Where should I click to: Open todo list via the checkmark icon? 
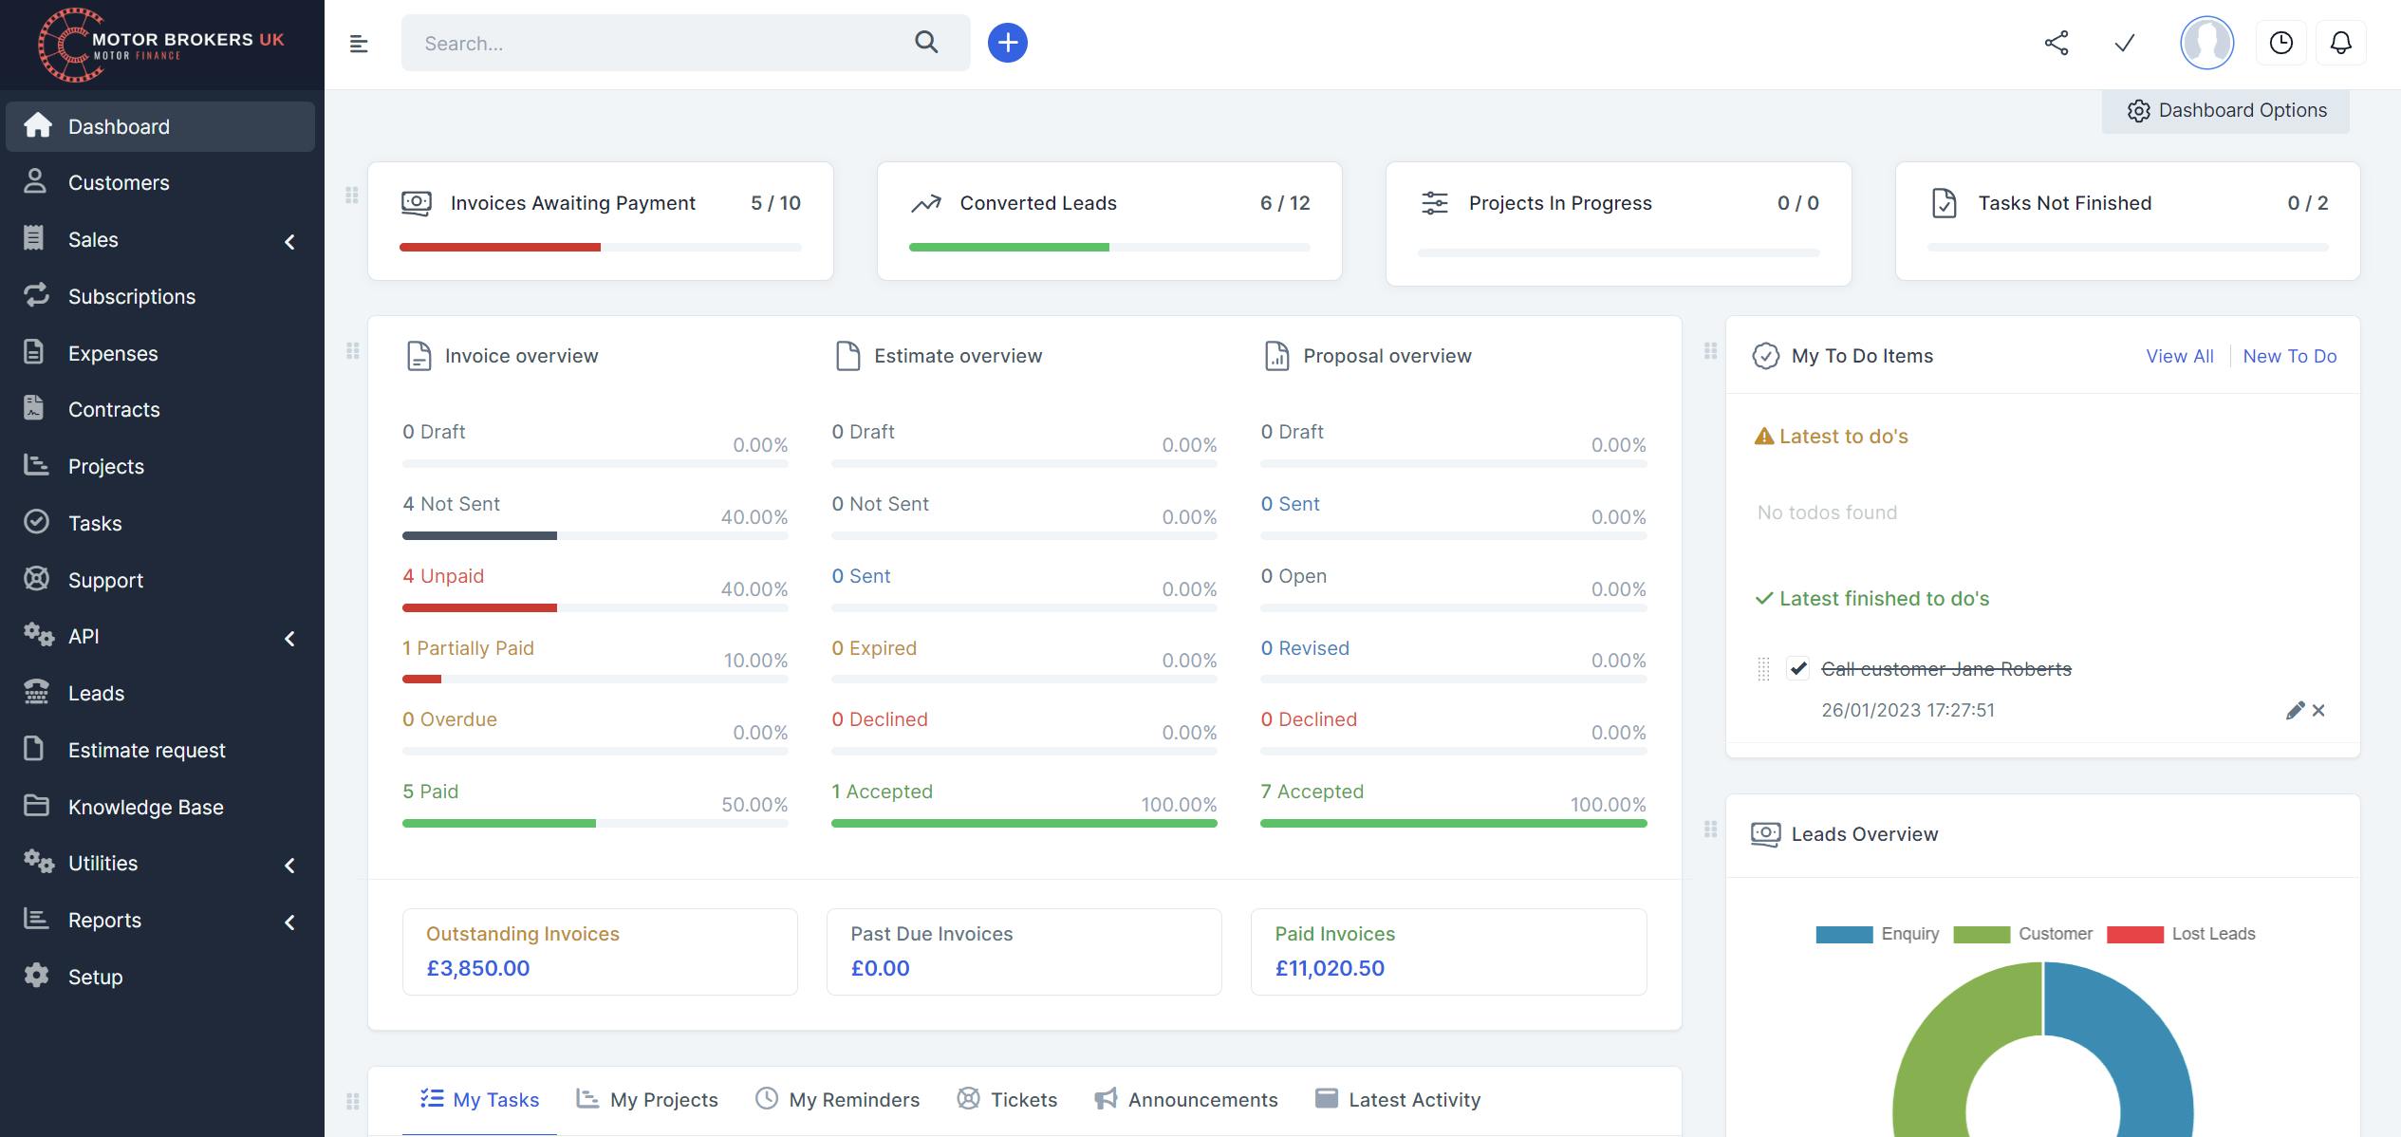point(2125,43)
